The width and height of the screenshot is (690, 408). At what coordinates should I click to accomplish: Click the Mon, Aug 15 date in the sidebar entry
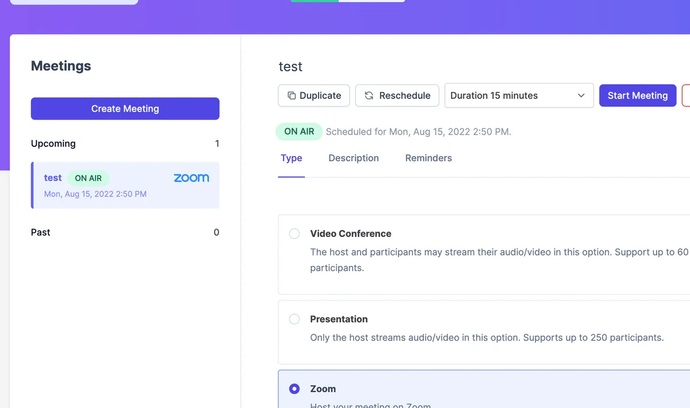click(95, 194)
